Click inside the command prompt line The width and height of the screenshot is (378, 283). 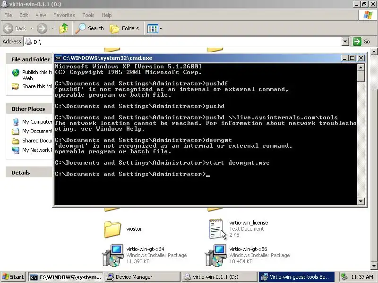tap(132, 174)
